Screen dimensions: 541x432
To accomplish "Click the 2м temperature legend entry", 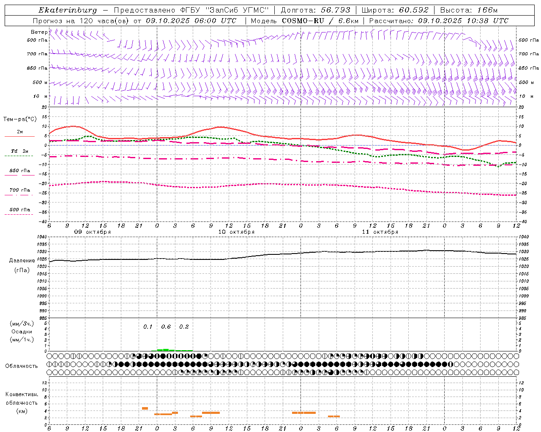I will coord(20,132).
